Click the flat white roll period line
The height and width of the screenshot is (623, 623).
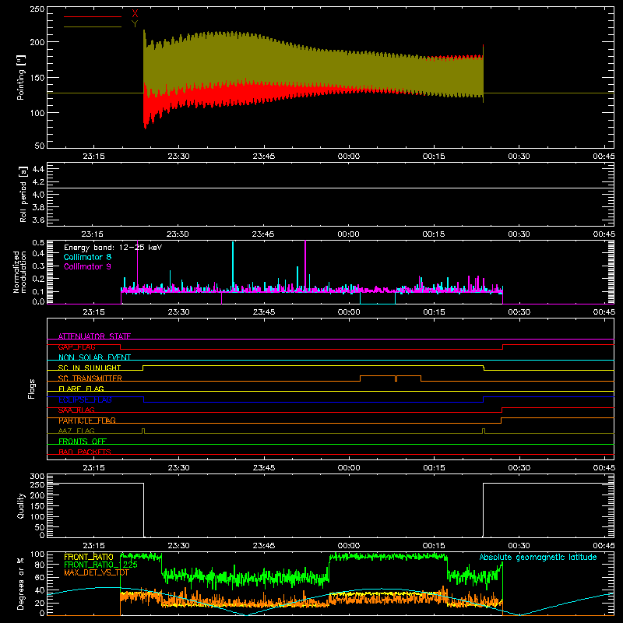(x=330, y=188)
